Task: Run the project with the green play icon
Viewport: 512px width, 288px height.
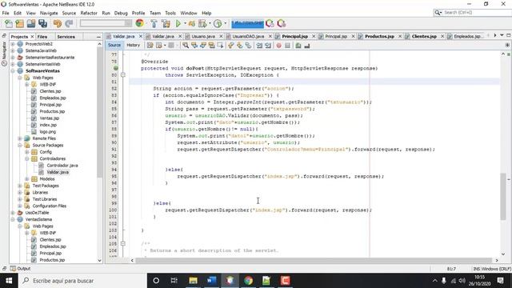Action: coord(178,23)
